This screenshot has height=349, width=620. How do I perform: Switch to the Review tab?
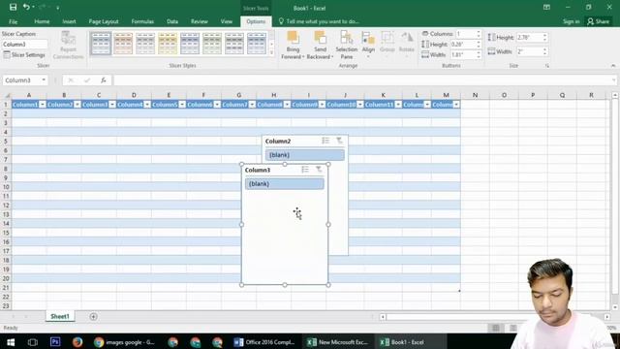point(200,21)
